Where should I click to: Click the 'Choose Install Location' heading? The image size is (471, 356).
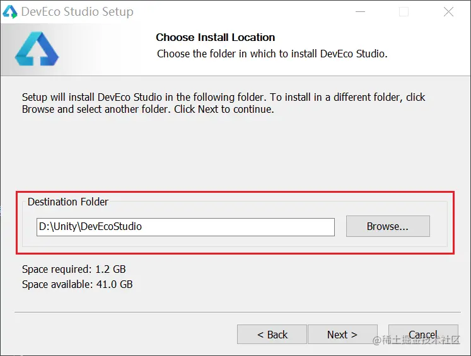216,37
